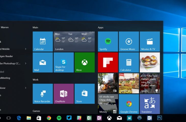
Task: Click the Warren user account name
Action: (x=5, y=27)
